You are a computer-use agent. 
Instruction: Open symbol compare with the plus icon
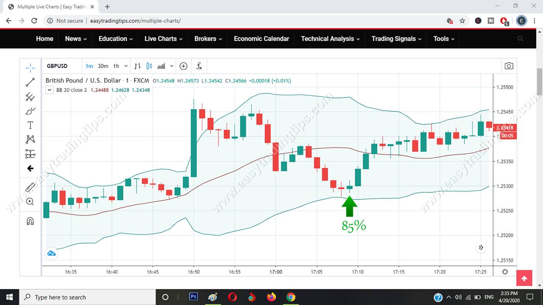coord(183,66)
